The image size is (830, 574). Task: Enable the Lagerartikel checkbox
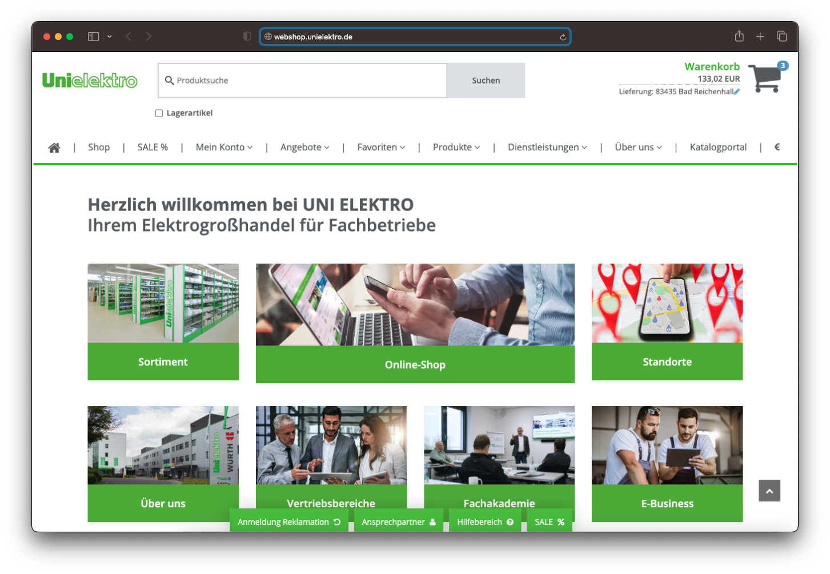coord(159,113)
